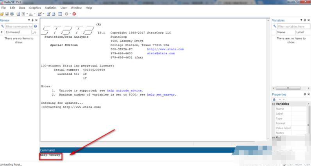Image resolution: width=311 pixels, height=166 pixels.
Task: Open the Viewer icon dropdown arrow
Action: pos(27,14)
